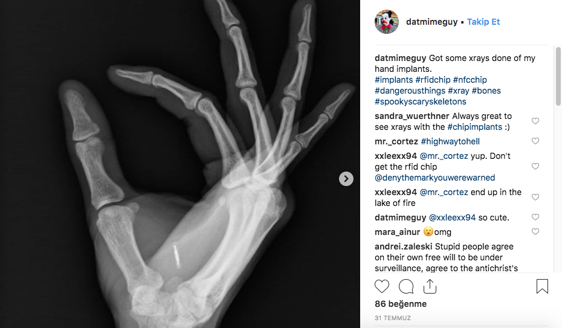The image size is (562, 328).
Task: Open the #dangerousthings hashtag
Action: (410, 91)
